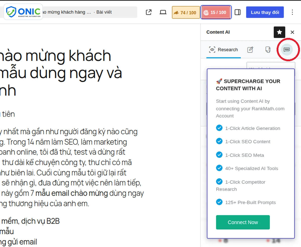Click the '1-Click SEO Meta' text
Screen dimensions: 301x247
point(245,155)
